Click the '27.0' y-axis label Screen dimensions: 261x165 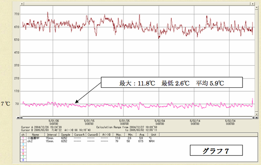coord(17,79)
